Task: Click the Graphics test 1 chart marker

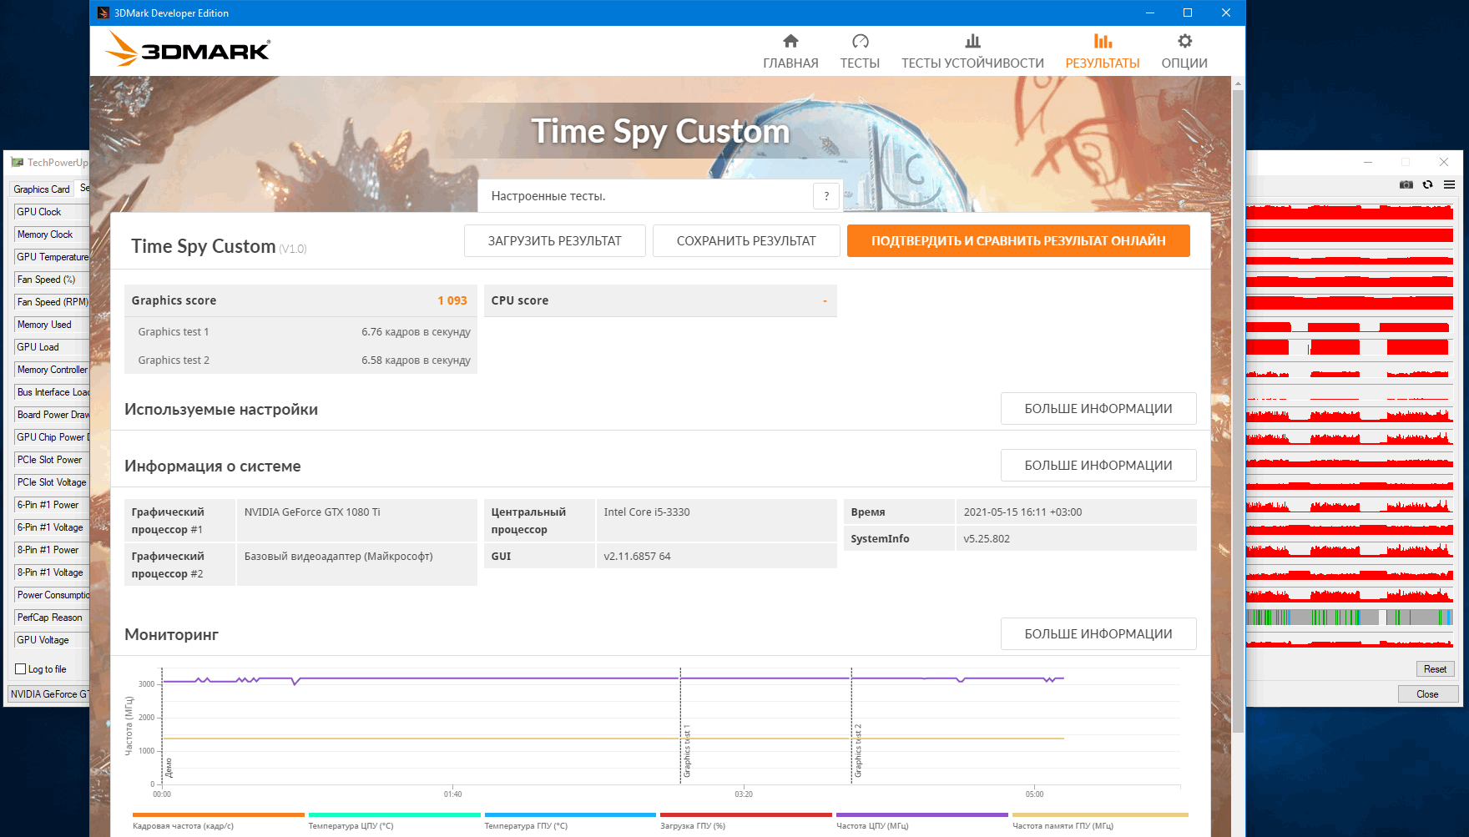Action: [x=687, y=751]
